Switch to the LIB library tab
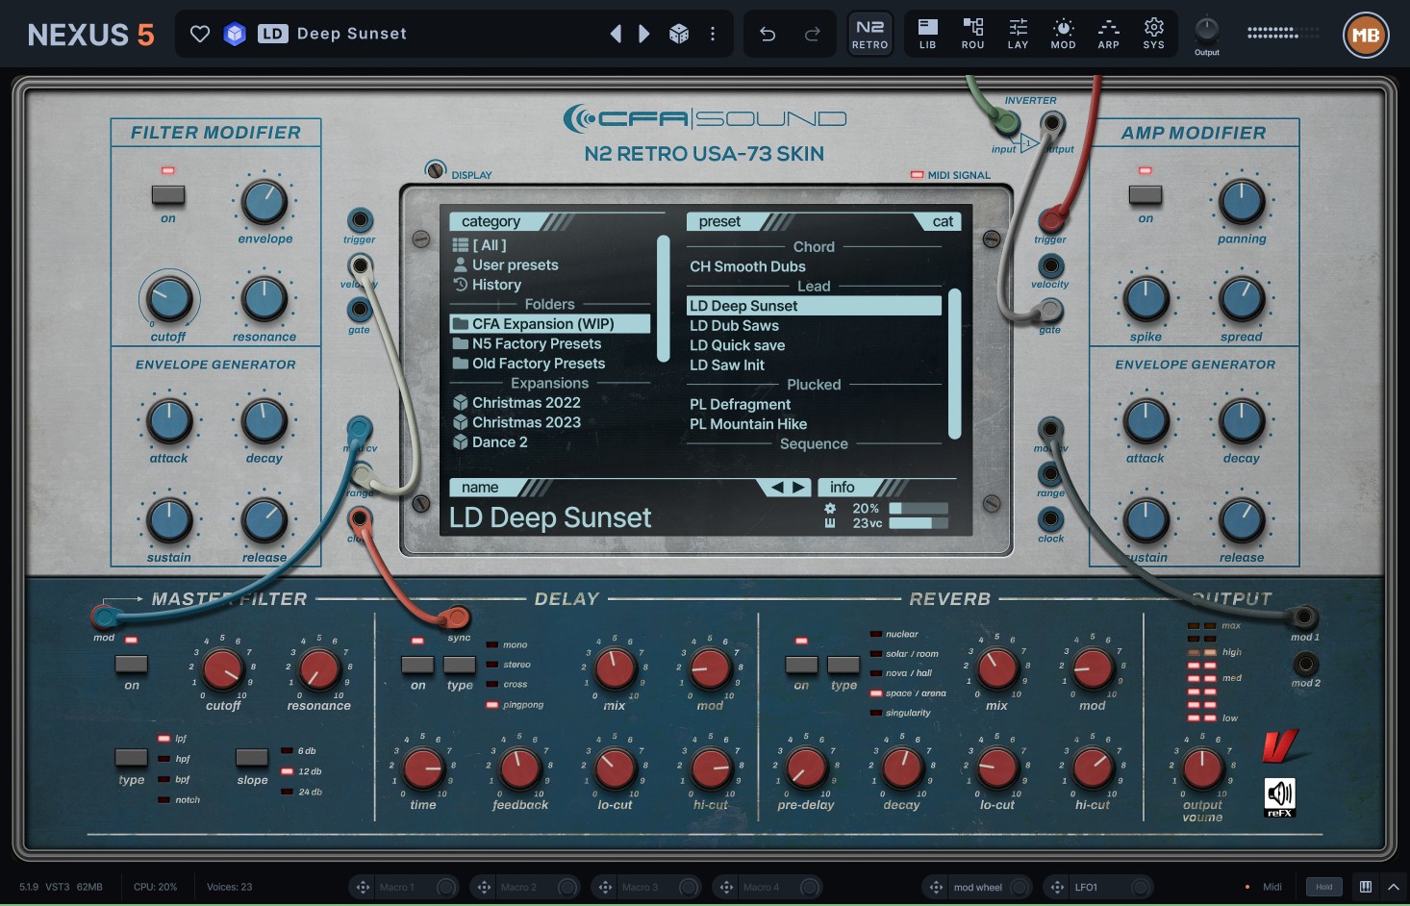 (x=928, y=34)
